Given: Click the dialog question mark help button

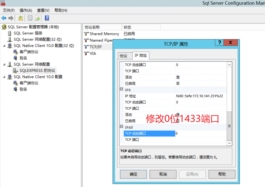Looking at the screenshot, I should 219,42.
